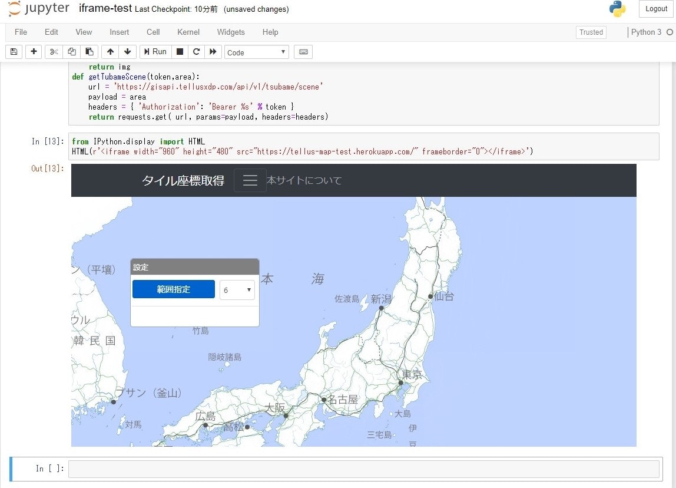Copy selected cells icon

(72, 52)
